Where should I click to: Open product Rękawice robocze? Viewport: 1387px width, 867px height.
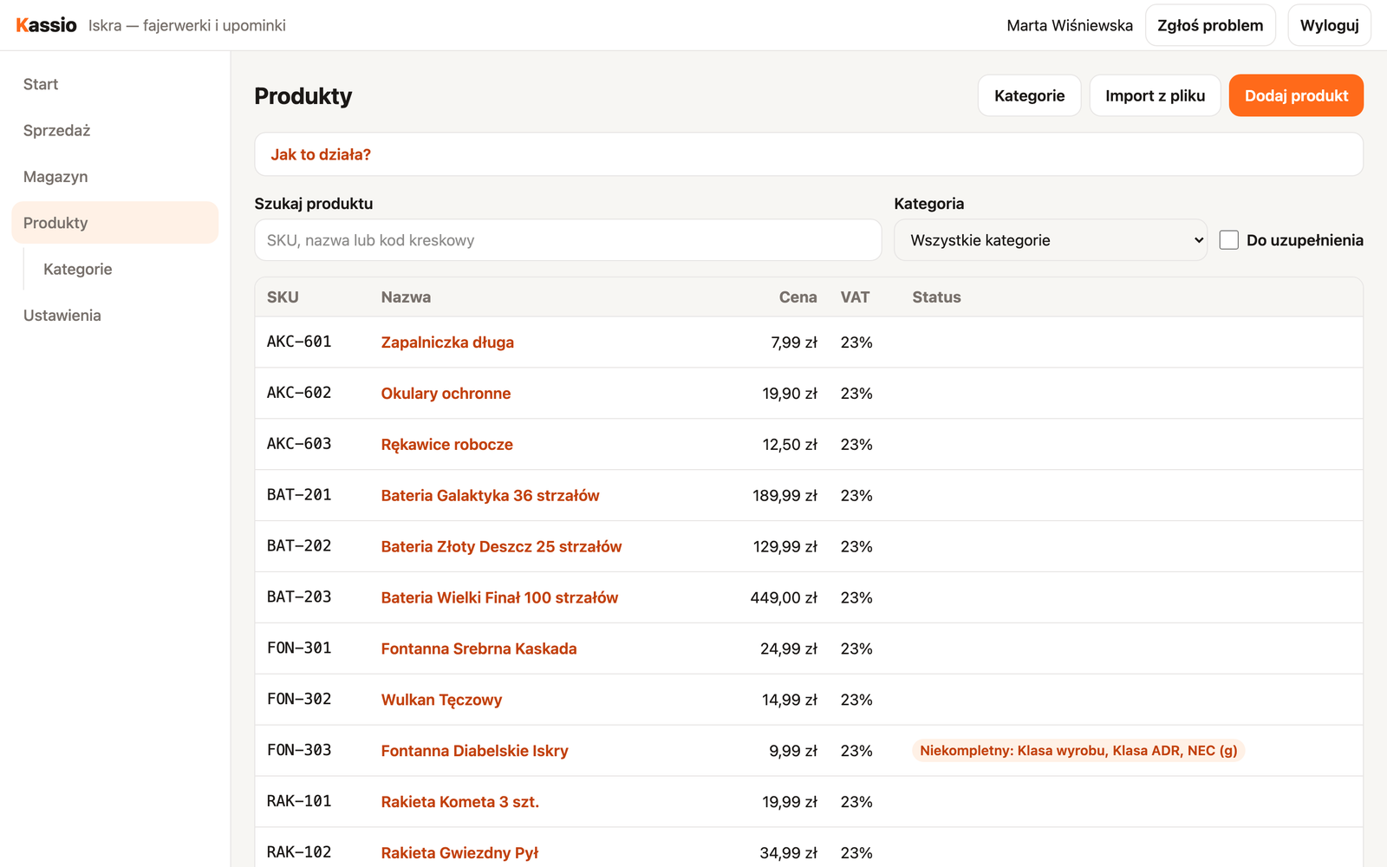(x=447, y=445)
